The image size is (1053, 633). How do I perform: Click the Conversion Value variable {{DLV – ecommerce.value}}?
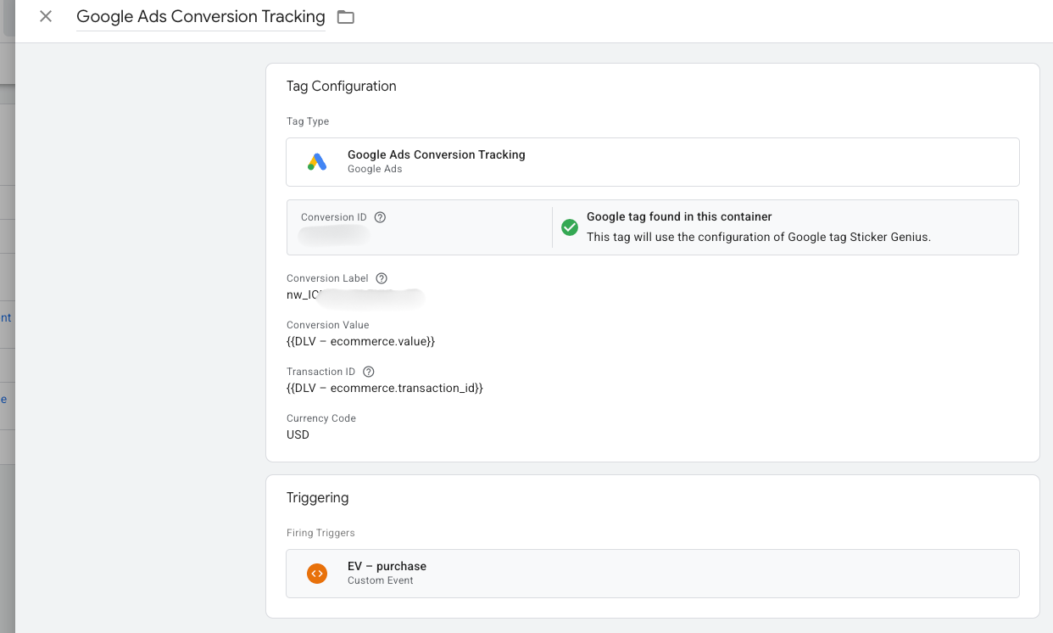361,341
